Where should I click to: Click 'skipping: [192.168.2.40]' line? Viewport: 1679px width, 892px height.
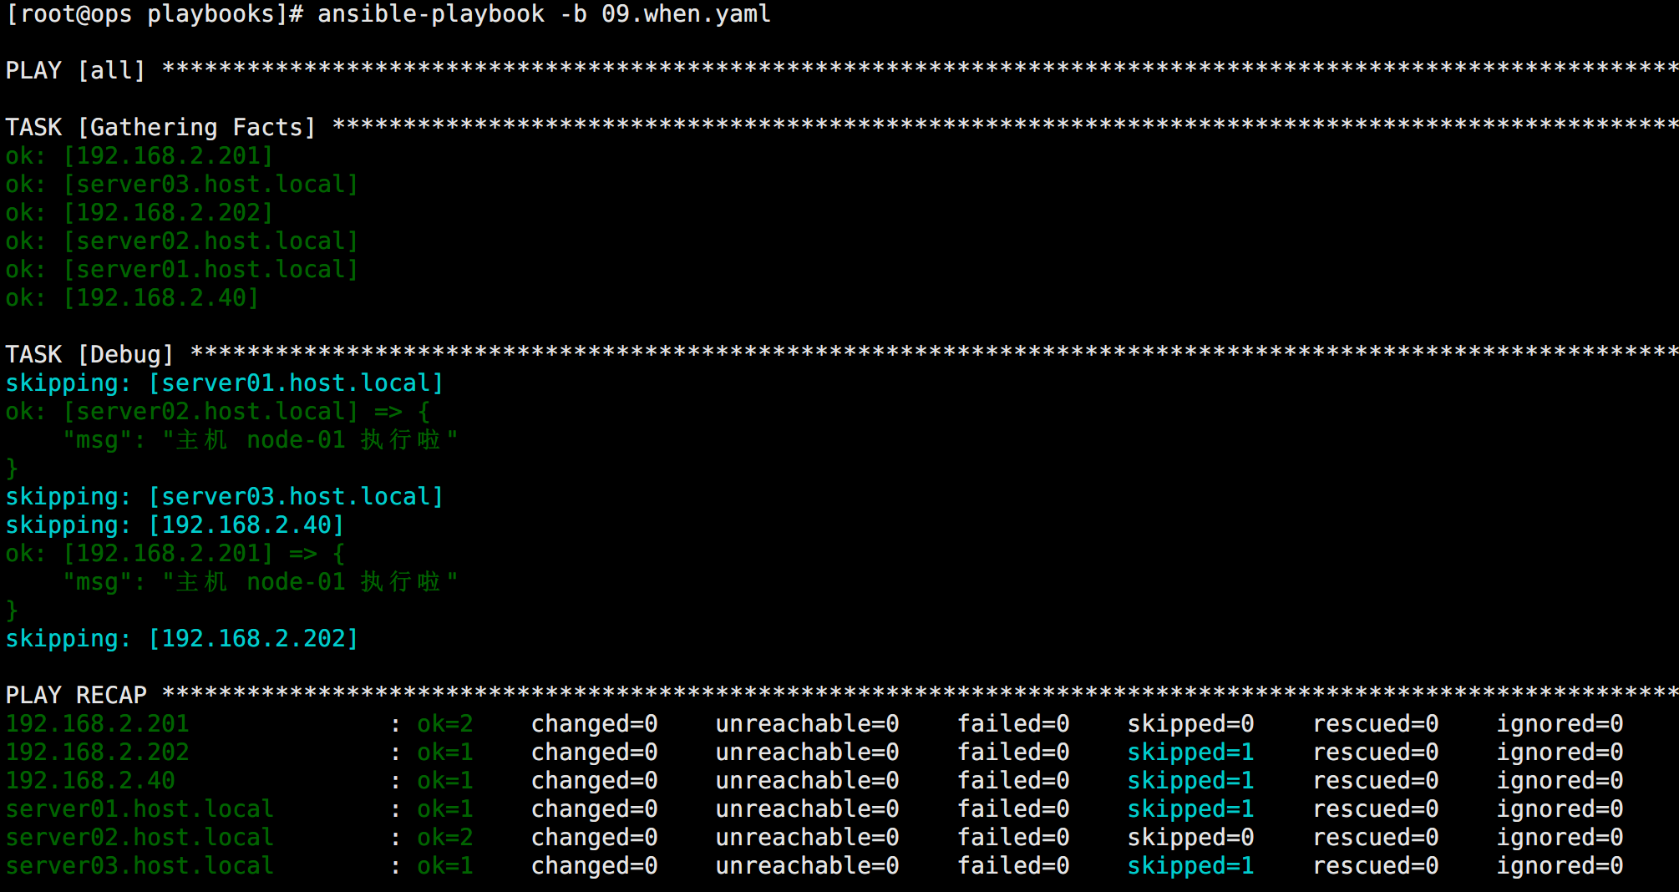click(x=175, y=525)
